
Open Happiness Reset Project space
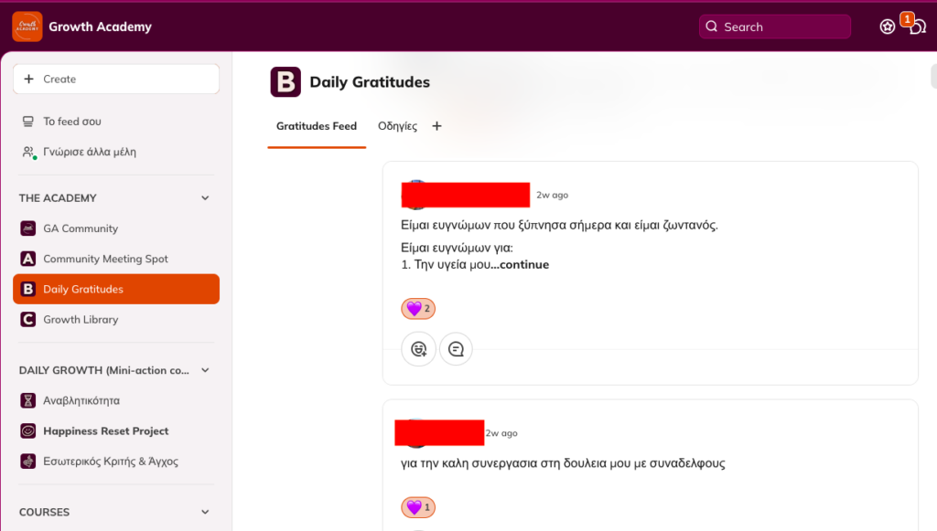coord(105,430)
